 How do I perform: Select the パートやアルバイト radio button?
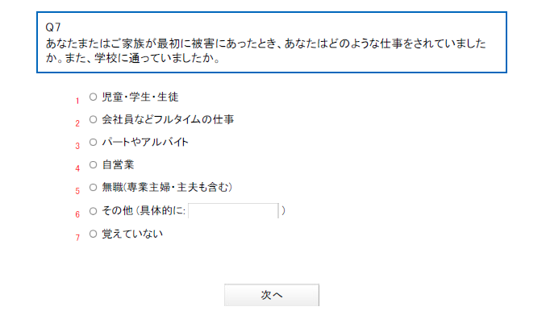pos(93,142)
